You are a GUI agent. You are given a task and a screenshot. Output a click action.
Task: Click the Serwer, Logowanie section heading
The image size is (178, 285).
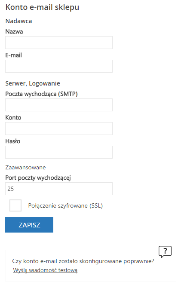[x=33, y=83]
